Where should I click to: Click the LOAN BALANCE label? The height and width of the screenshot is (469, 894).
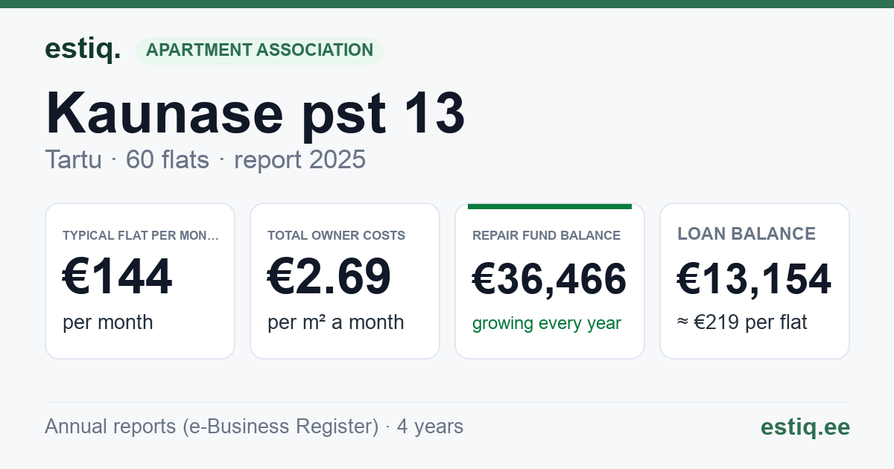coord(746,234)
